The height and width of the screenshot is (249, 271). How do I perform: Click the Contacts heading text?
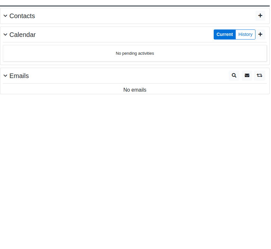(22, 16)
